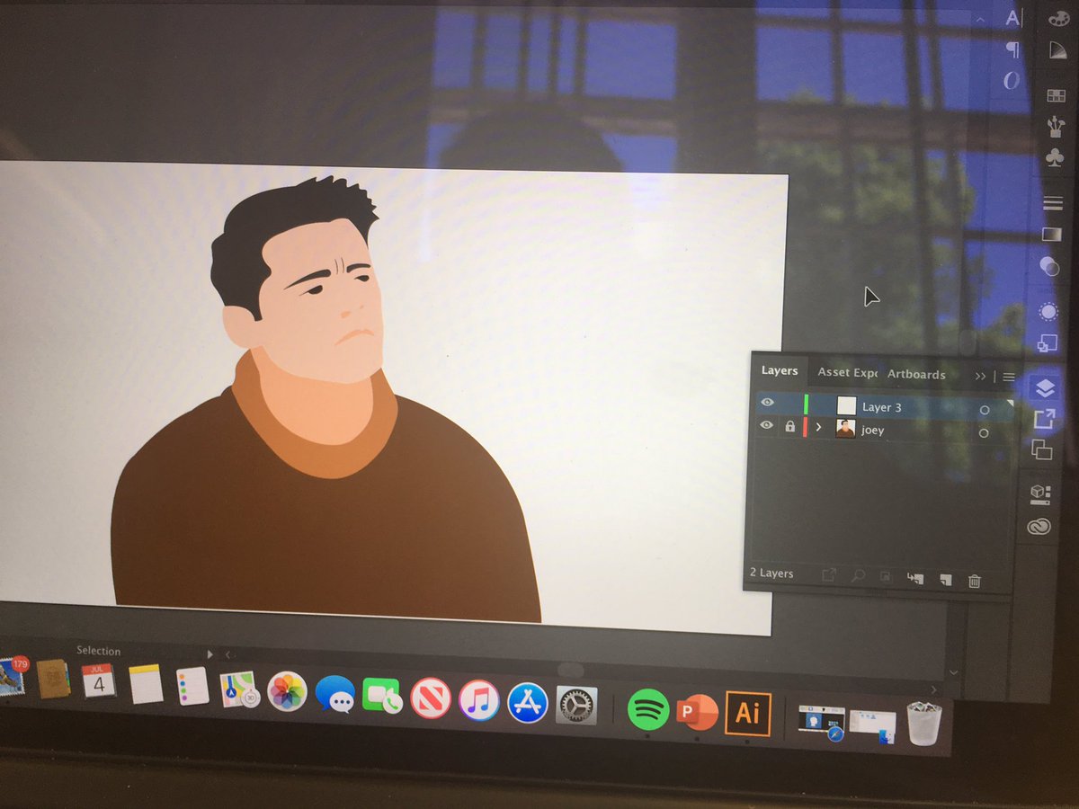Screen dimensions: 1079x809
Task: Click the 'Selection' status bar text
Action: 99,651
